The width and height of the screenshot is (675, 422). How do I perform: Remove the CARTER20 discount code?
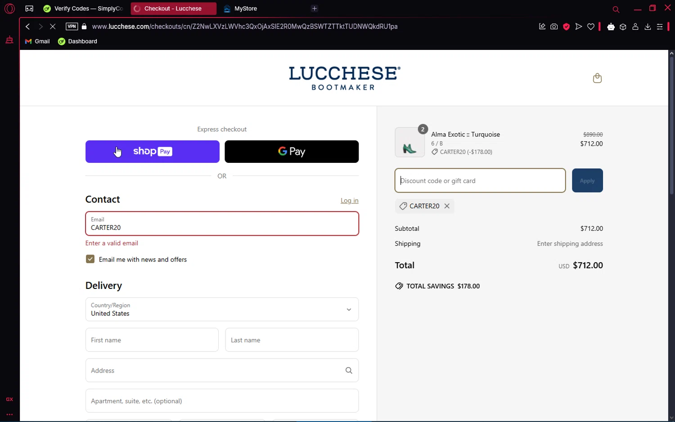click(447, 206)
